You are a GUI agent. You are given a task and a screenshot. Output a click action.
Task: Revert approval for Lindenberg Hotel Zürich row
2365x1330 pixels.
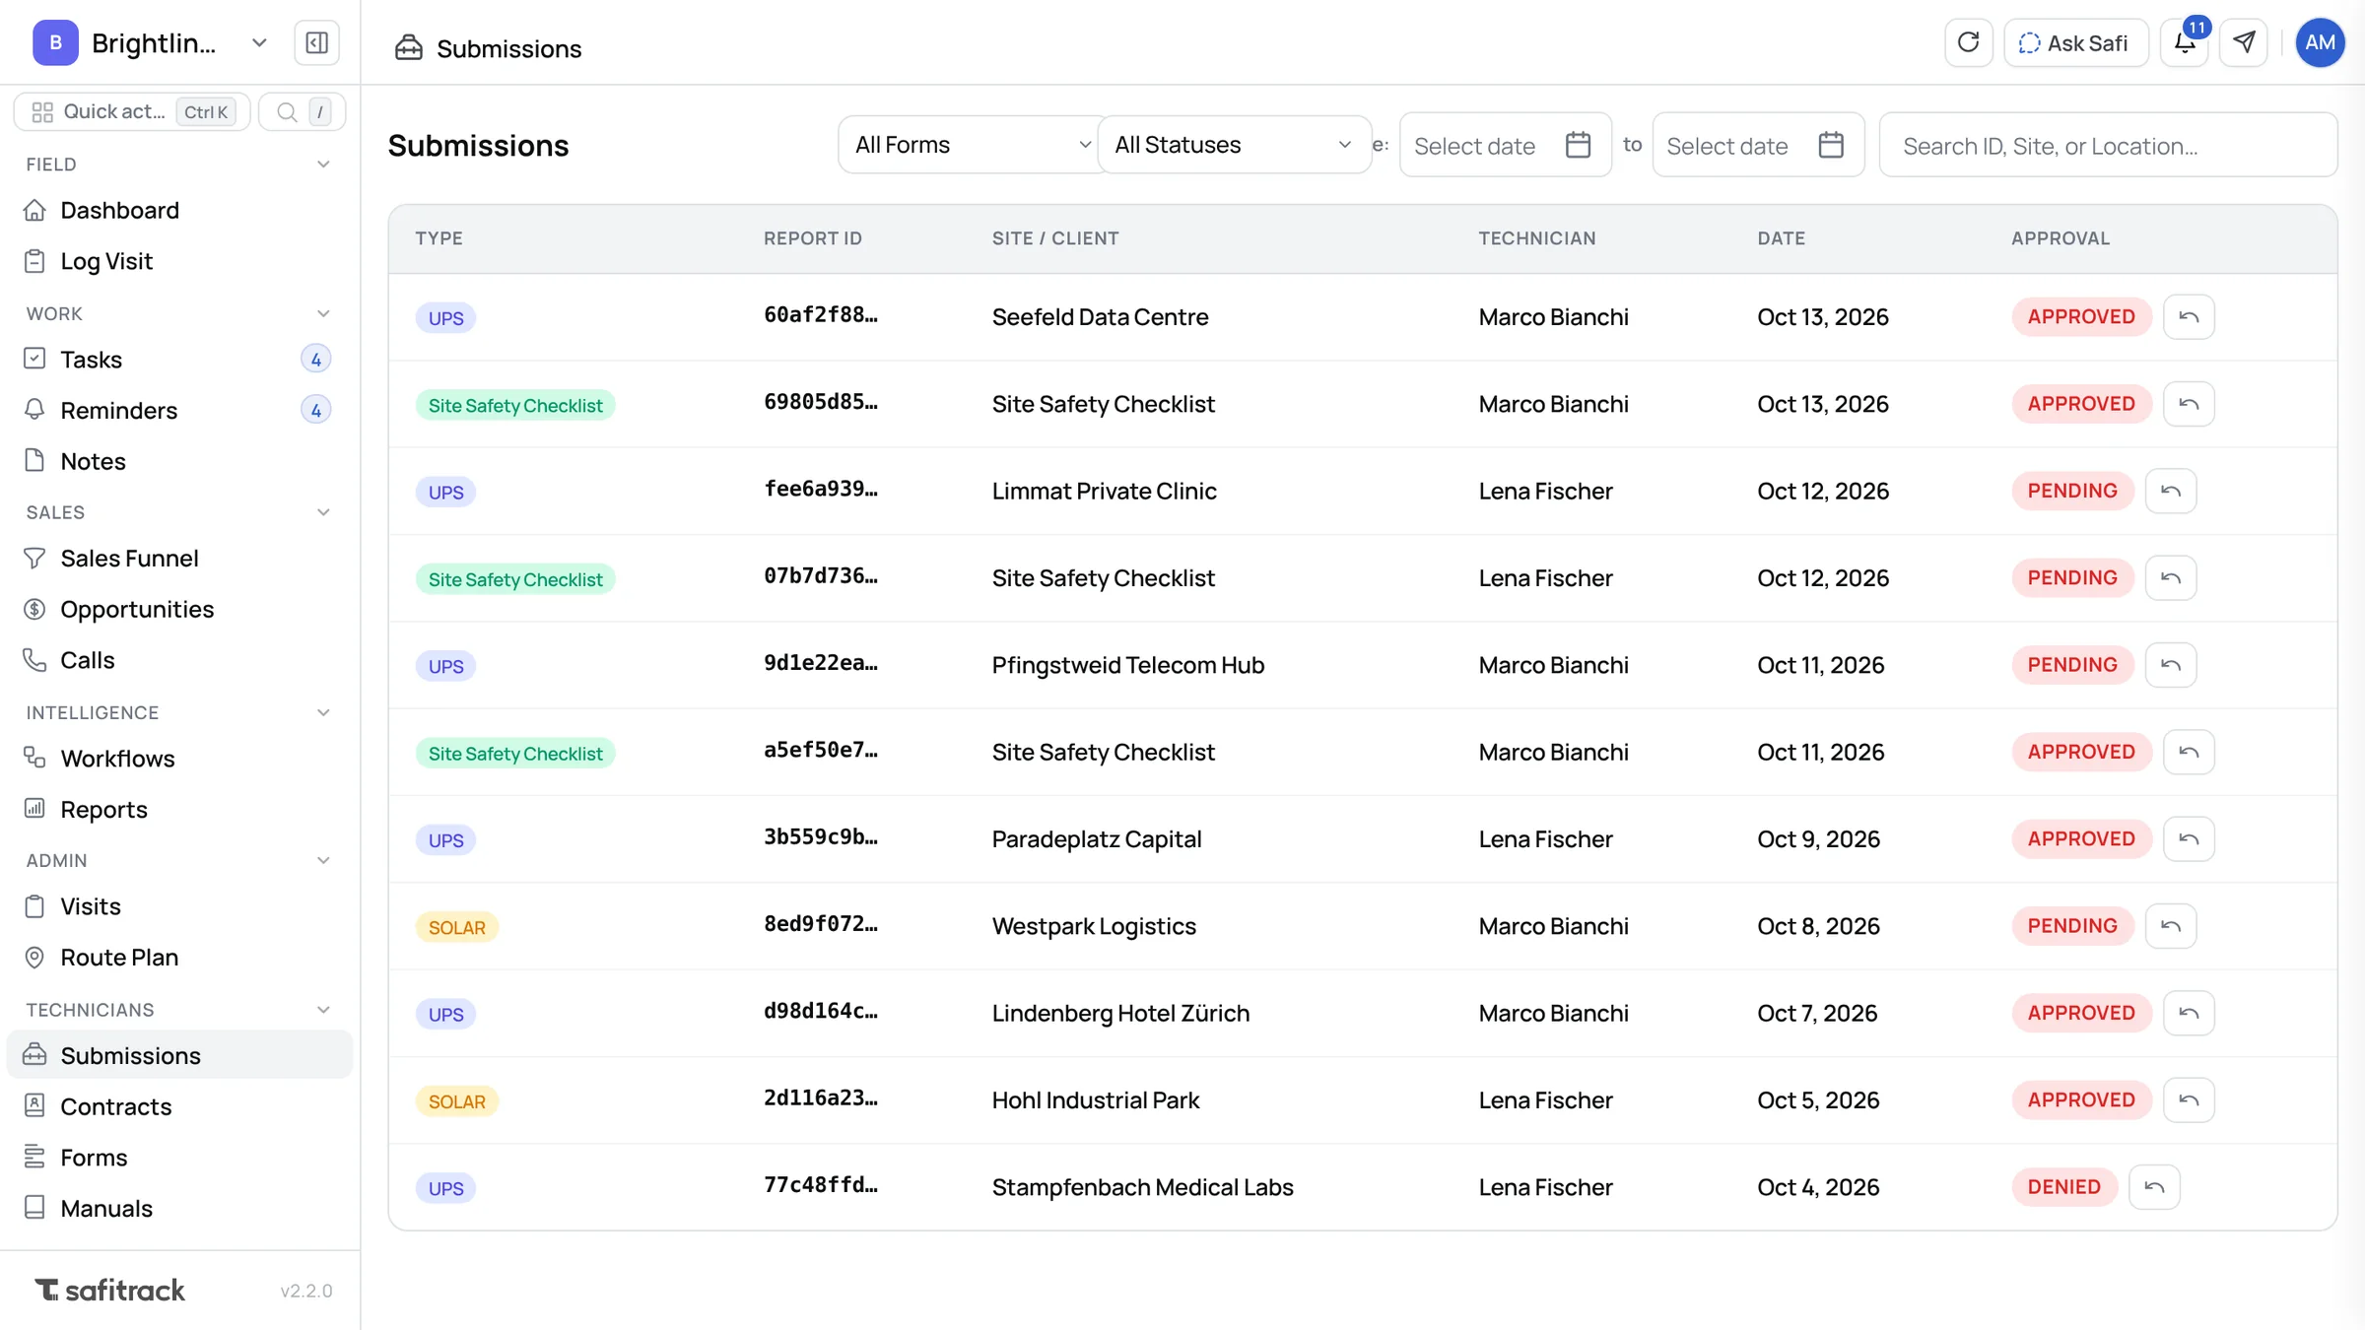pyautogui.click(x=2189, y=1013)
